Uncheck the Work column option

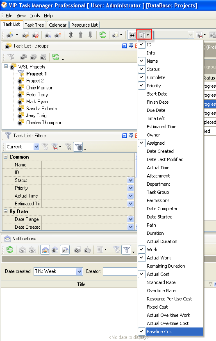click(x=141, y=250)
